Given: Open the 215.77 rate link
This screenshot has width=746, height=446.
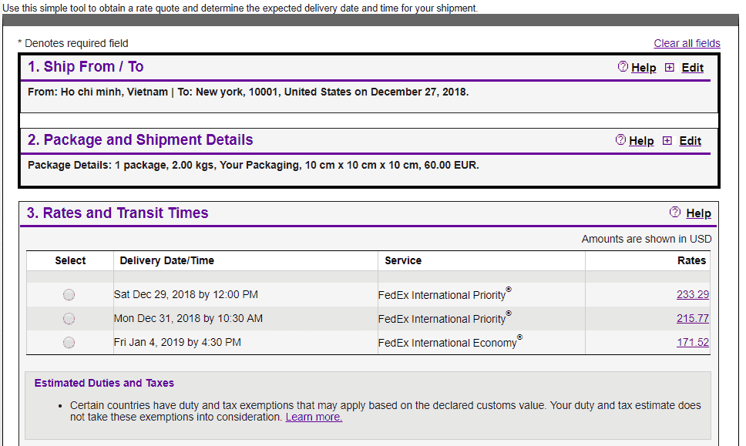Looking at the screenshot, I should click(693, 318).
